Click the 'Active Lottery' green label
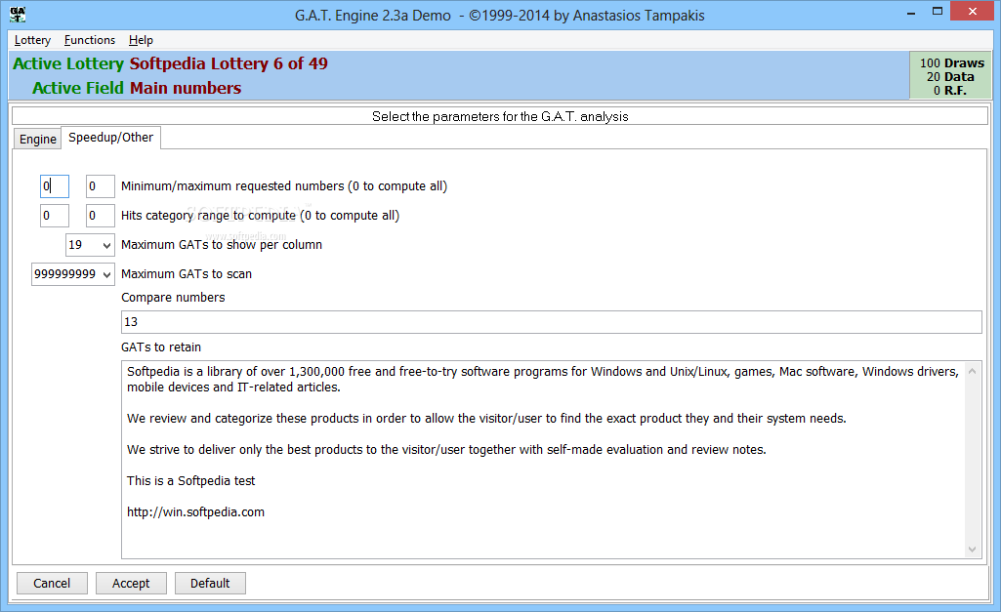This screenshot has width=1001, height=612. pyautogui.click(x=68, y=63)
